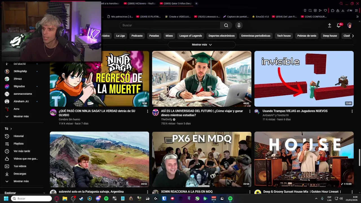
Task: Open the browser AI assistant button
Action: click(350, 10)
